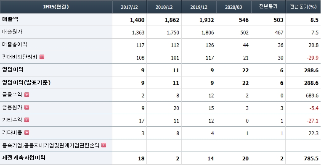Select the 금융수익 row label
Image resolution: width=321 pixels, height=165 pixels.
click(12, 95)
